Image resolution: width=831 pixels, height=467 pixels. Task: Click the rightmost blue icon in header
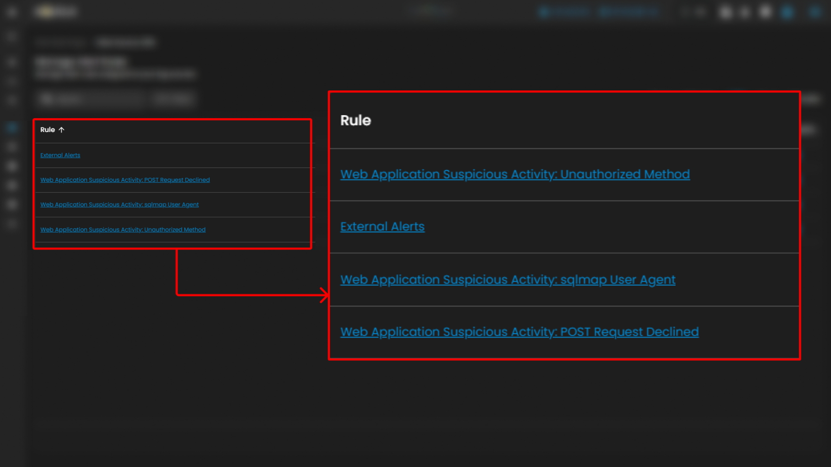815,12
